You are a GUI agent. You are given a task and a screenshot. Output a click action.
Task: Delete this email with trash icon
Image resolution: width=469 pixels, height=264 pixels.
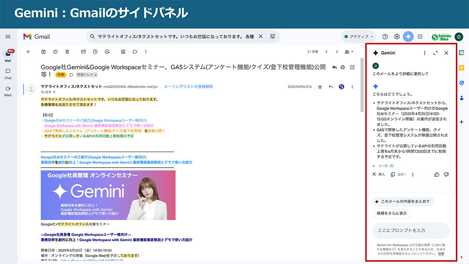click(67, 51)
